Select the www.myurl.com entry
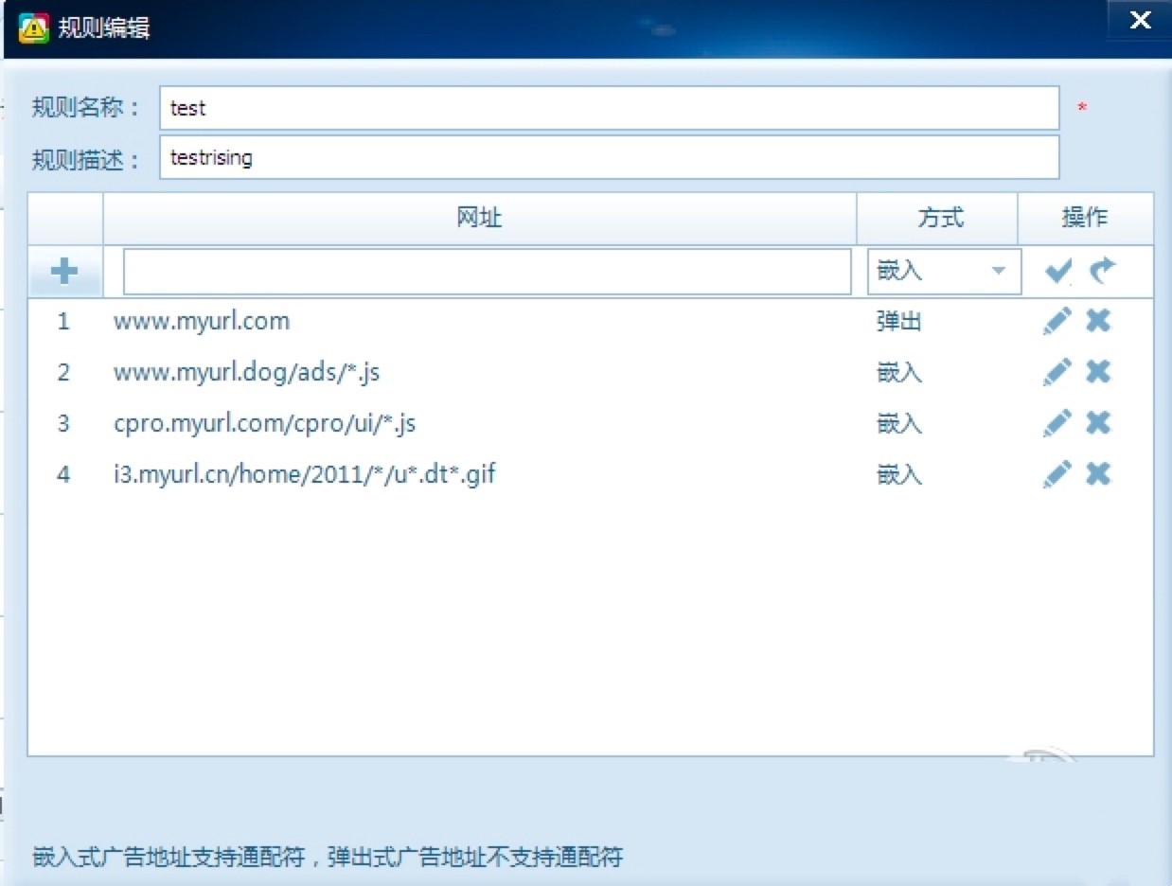This screenshot has height=886, width=1172. click(202, 321)
